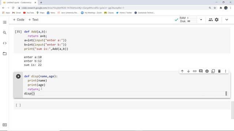Open notebook settings gear in header
Image resolution: width=234 pixels, height=131 pixels.
tap(217, 20)
